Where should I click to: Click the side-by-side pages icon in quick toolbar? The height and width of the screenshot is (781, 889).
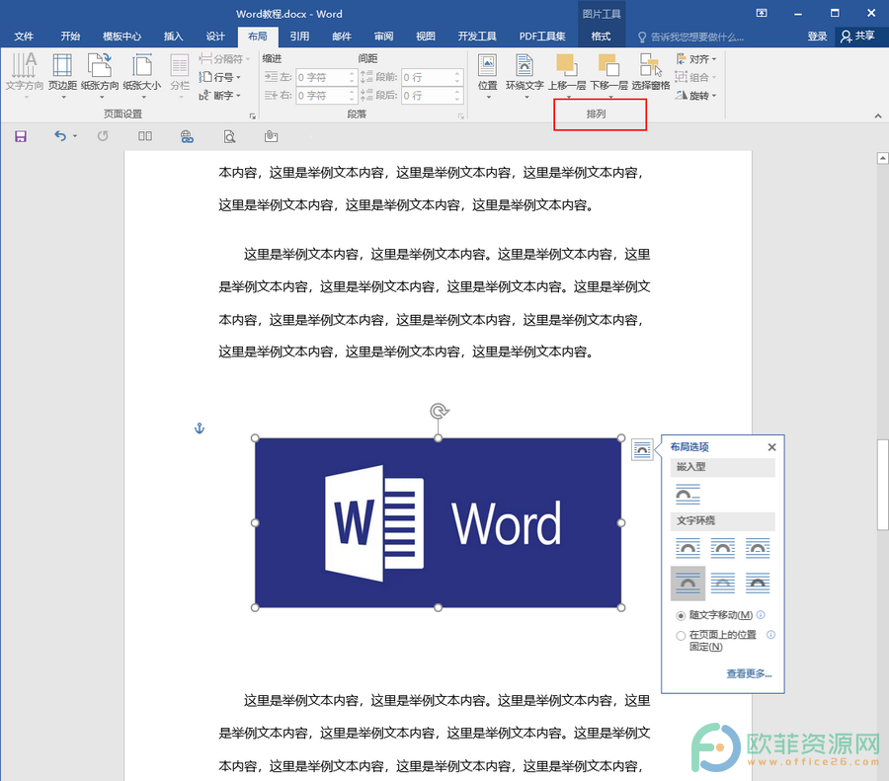click(145, 136)
